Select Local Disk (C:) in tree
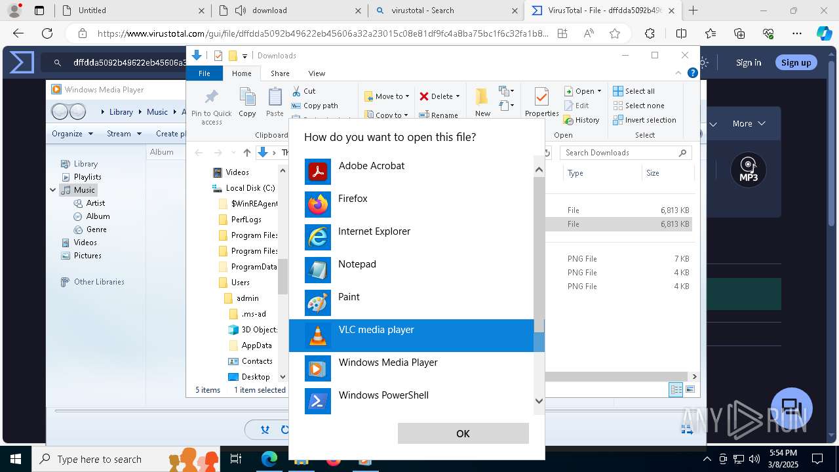The image size is (839, 472). (243, 188)
